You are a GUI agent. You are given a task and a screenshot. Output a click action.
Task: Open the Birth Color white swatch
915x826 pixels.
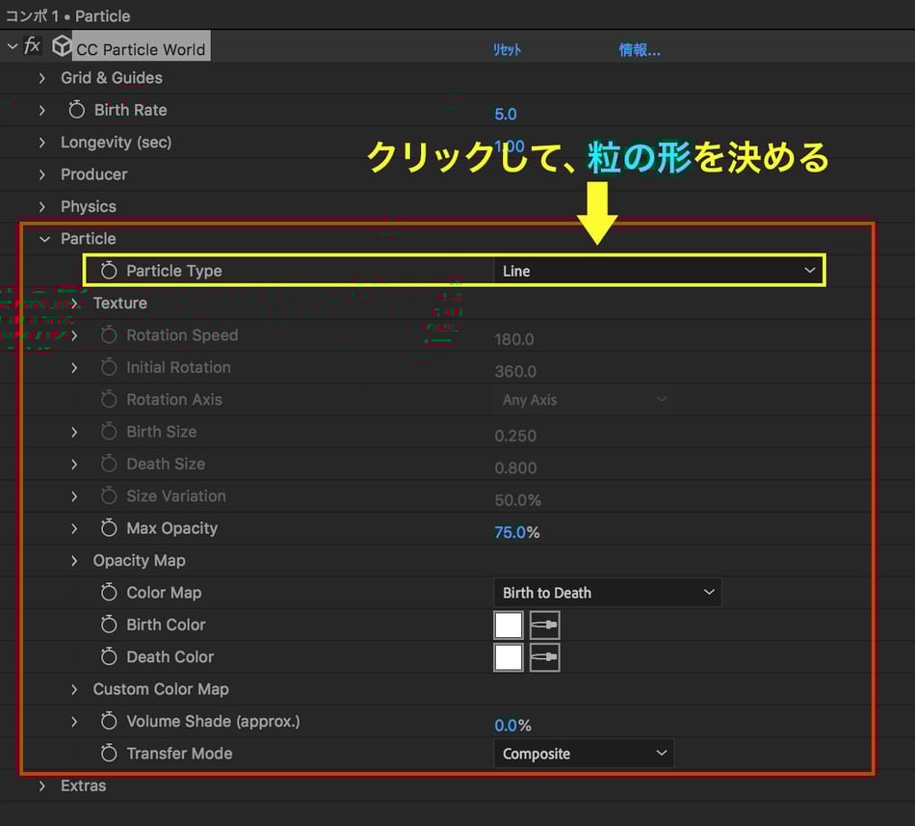pyautogui.click(x=509, y=626)
